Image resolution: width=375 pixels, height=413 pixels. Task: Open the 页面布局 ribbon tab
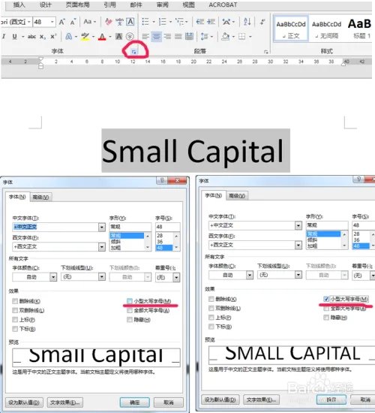[x=78, y=5]
